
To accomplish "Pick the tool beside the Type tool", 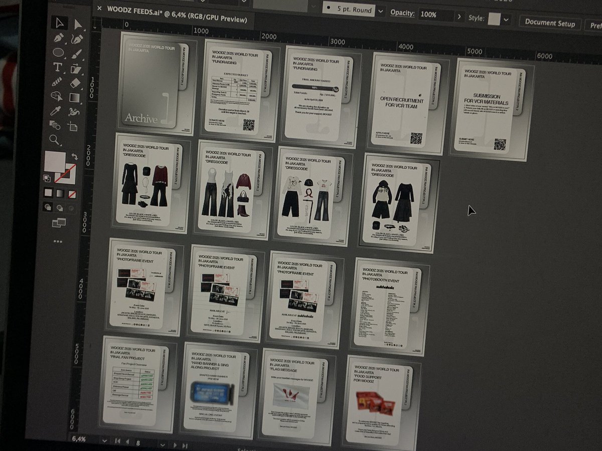I will coord(76,68).
